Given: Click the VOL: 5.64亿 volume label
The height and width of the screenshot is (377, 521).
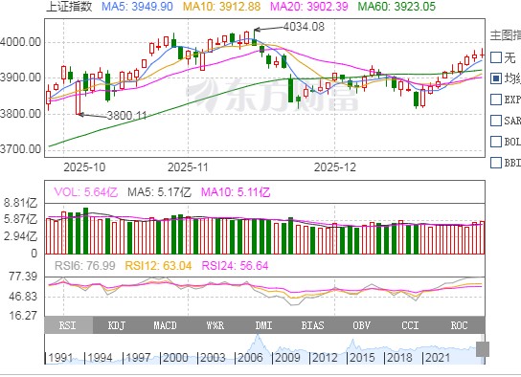Looking at the screenshot, I should pyautogui.click(x=86, y=192).
